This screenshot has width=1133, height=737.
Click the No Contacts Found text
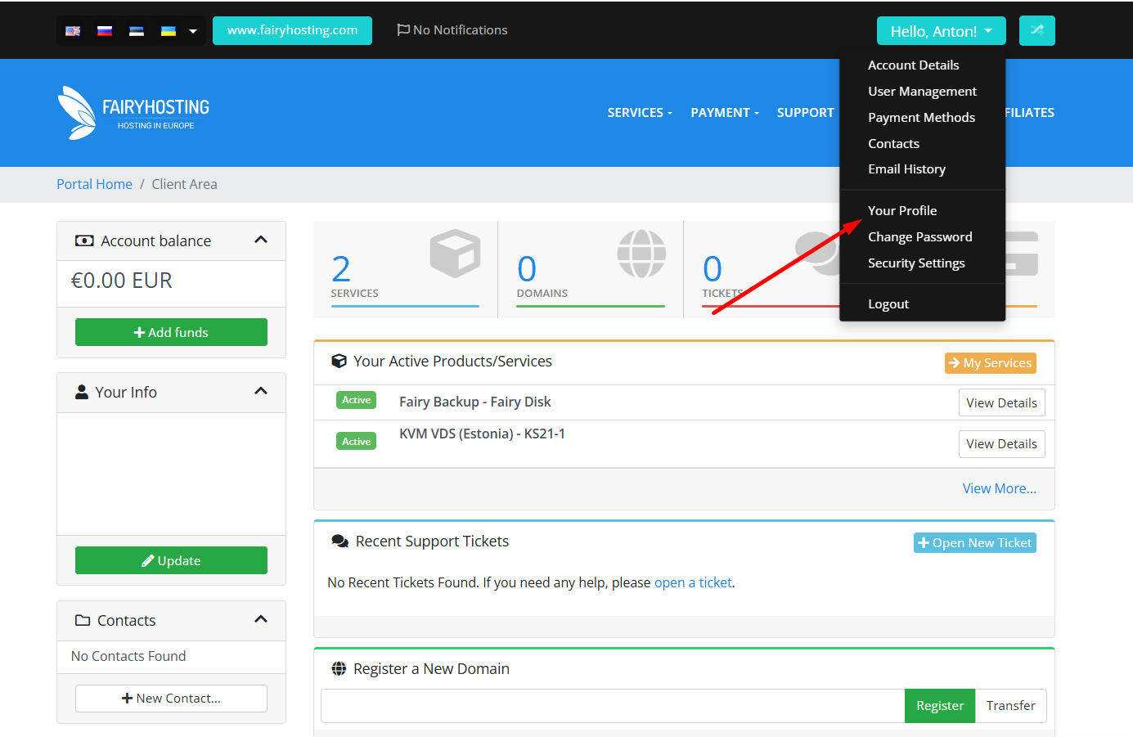coord(128,656)
